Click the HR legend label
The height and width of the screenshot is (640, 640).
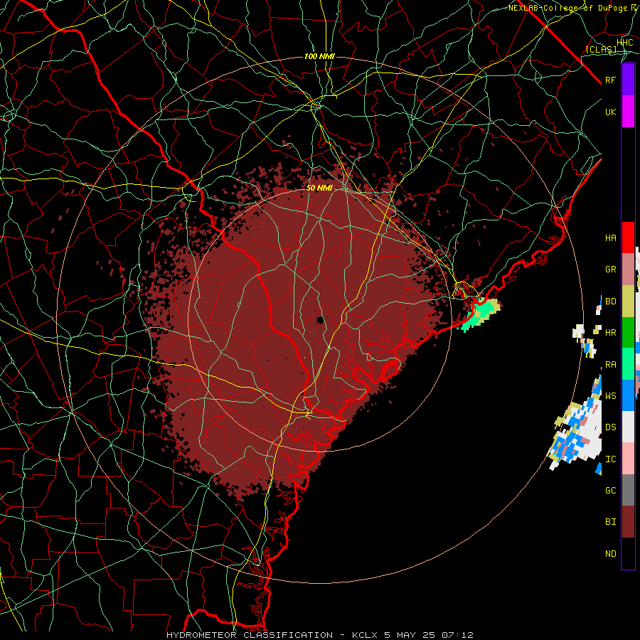pyautogui.click(x=611, y=333)
